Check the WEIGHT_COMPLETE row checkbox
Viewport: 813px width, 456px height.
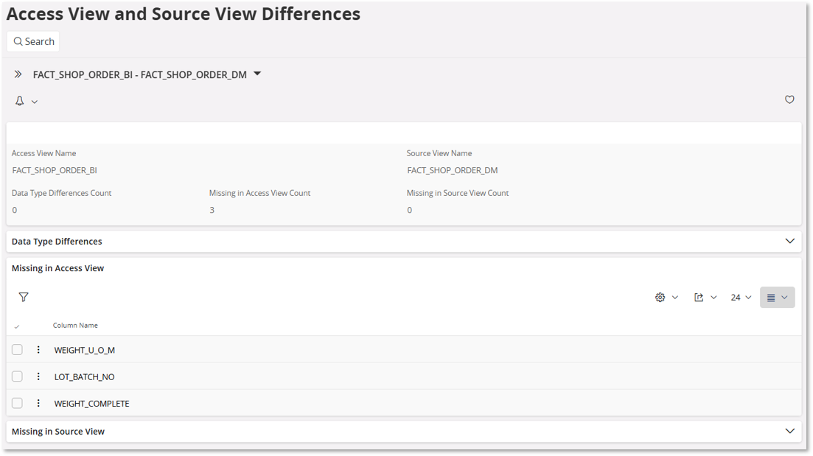pos(17,403)
